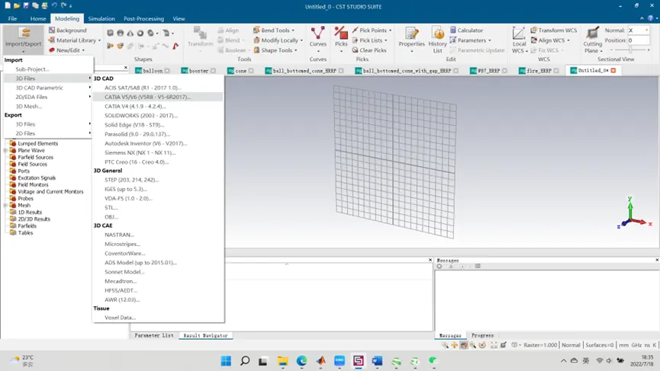Select CATIA V5/V6 import entry
Image resolution: width=660 pixels, height=371 pixels.
[x=158, y=97]
